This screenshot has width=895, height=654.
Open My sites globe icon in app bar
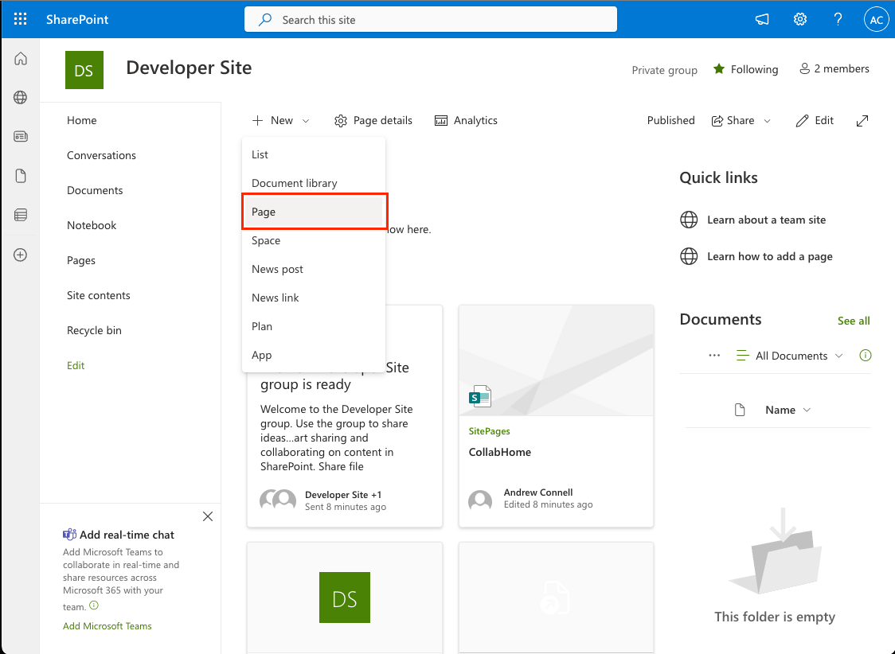coord(21,98)
